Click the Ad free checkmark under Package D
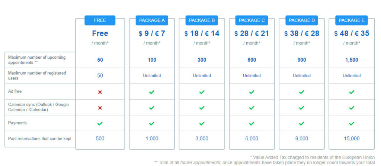Viewport: 381px width, 166px height. (301, 92)
